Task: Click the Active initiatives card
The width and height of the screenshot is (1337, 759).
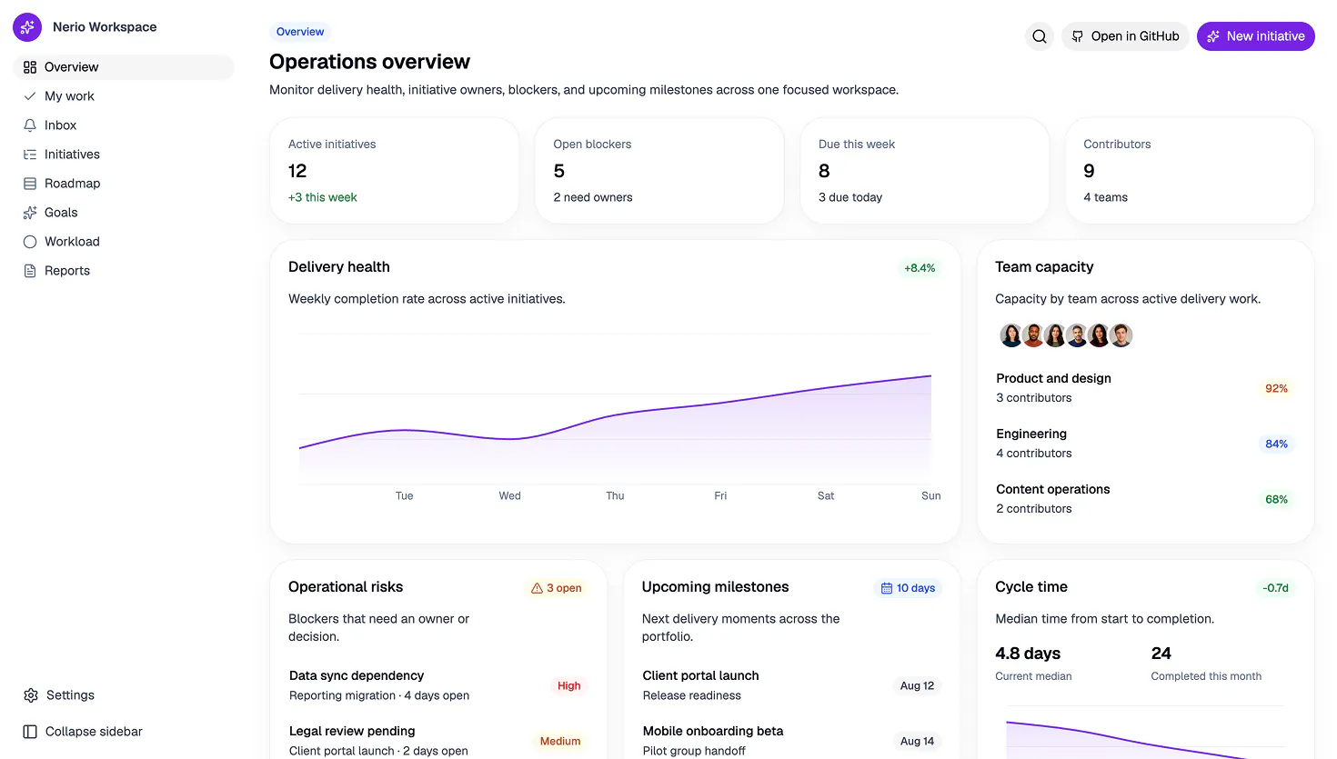Action: 395,171
